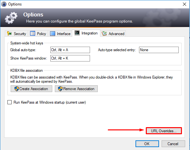The width and height of the screenshot is (190, 150).
Task: Confirm options with the OK button
Action: click(147, 144)
